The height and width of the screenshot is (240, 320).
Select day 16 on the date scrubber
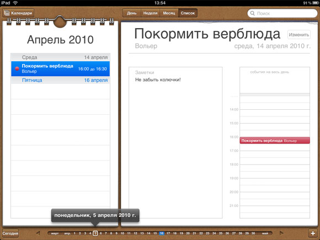click(162, 233)
